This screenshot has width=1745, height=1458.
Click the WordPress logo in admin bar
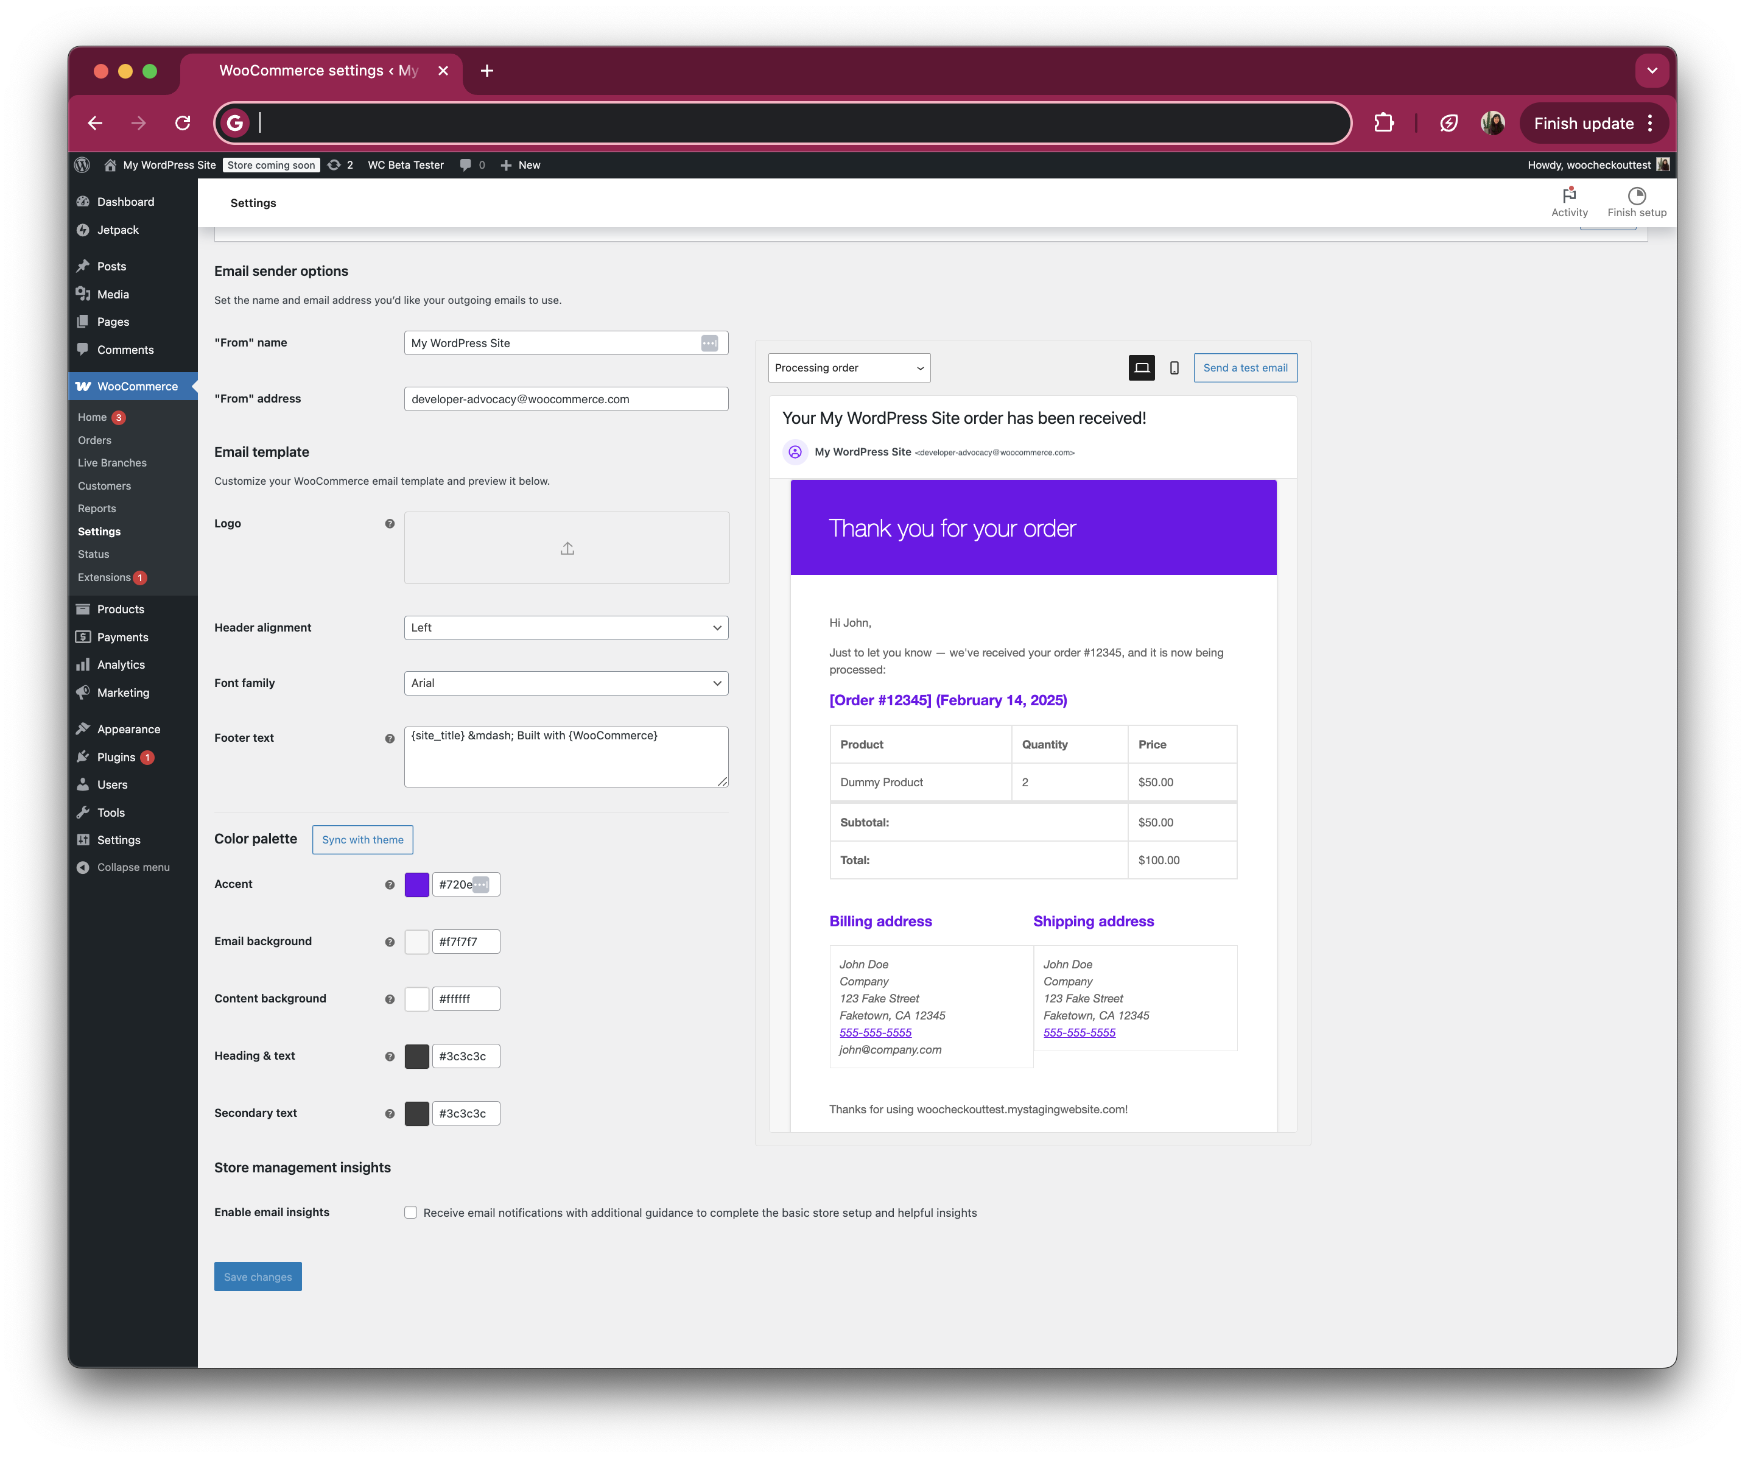coord(82,164)
